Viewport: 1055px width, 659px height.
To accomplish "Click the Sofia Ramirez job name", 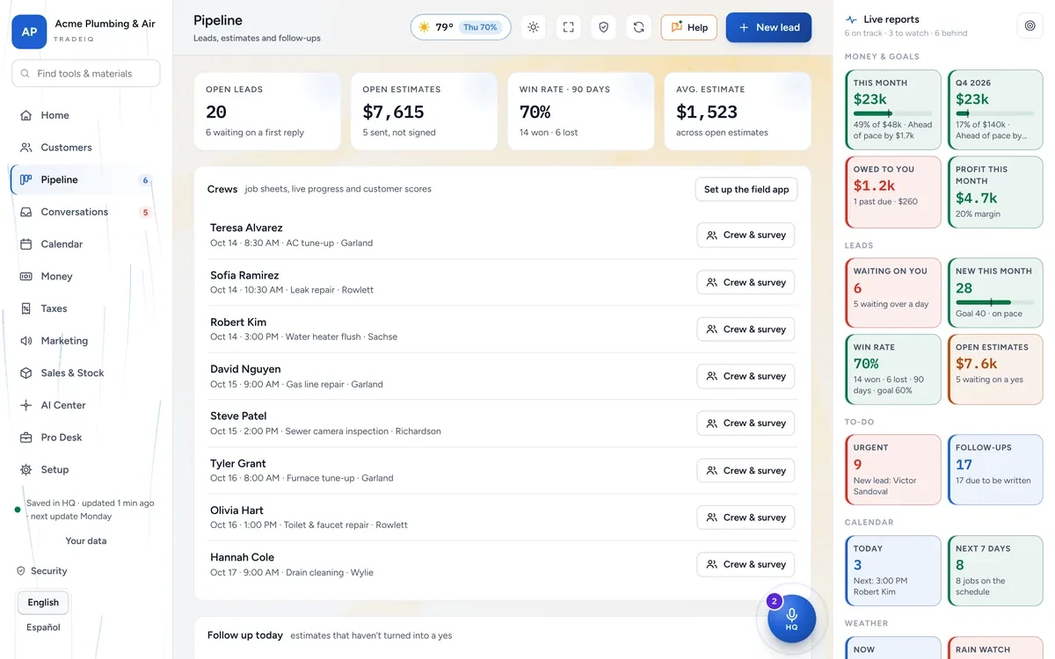I will (244, 275).
